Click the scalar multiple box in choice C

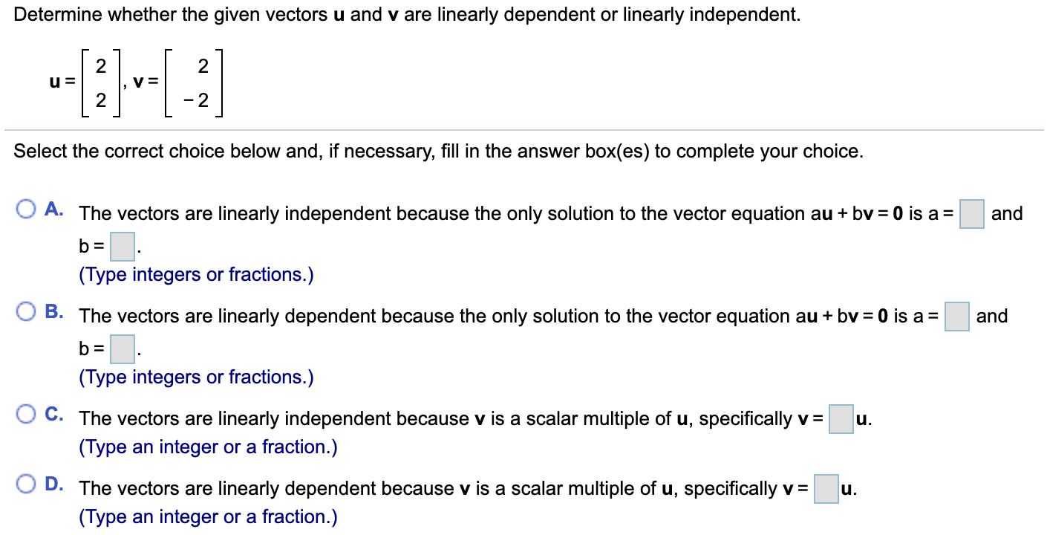tap(840, 418)
